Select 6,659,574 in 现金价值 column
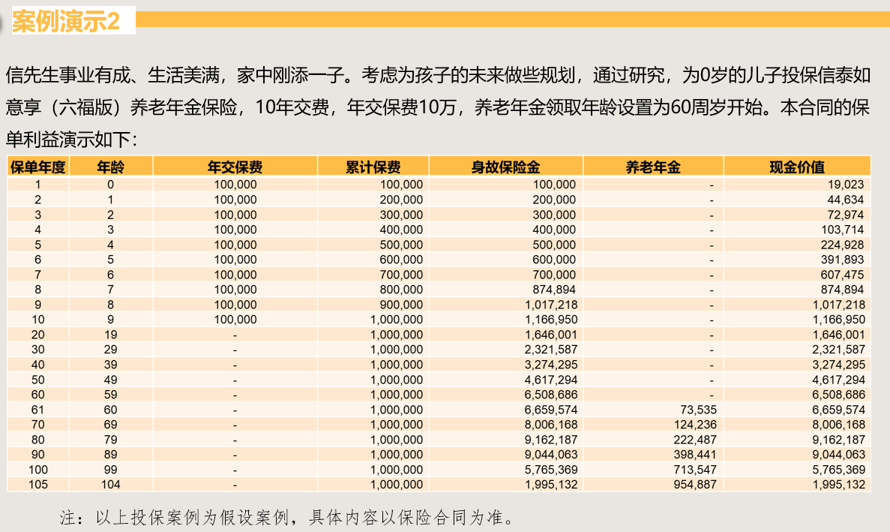 [x=839, y=410]
